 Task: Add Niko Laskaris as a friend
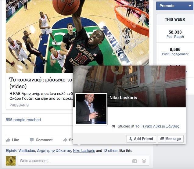[x=141, y=139]
